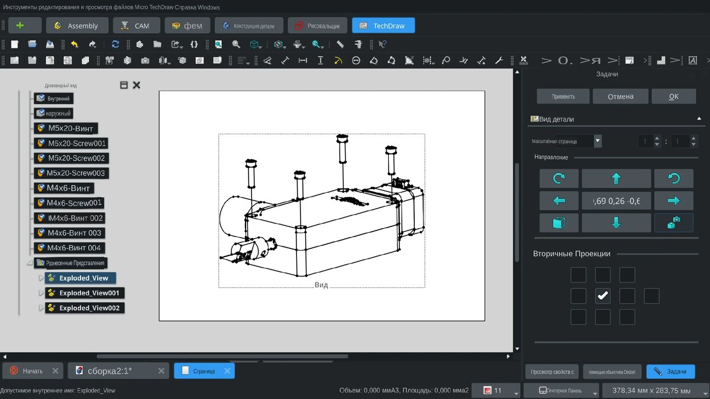Rotate view clockwise in Направление section
Viewport: 710px width, 399px height.
point(558,179)
